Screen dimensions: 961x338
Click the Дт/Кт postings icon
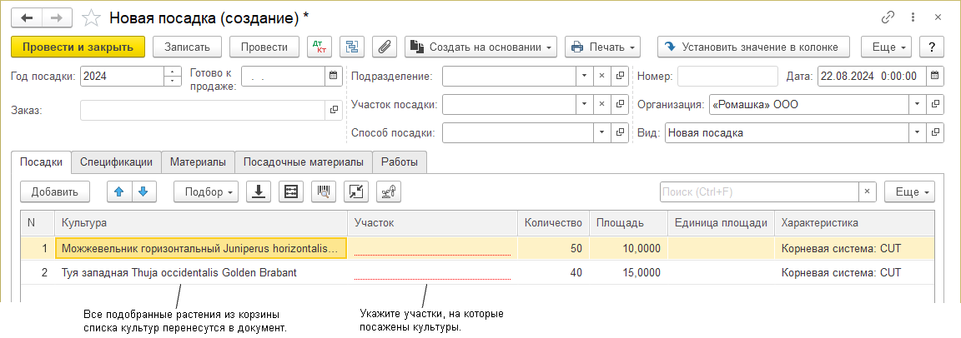319,47
